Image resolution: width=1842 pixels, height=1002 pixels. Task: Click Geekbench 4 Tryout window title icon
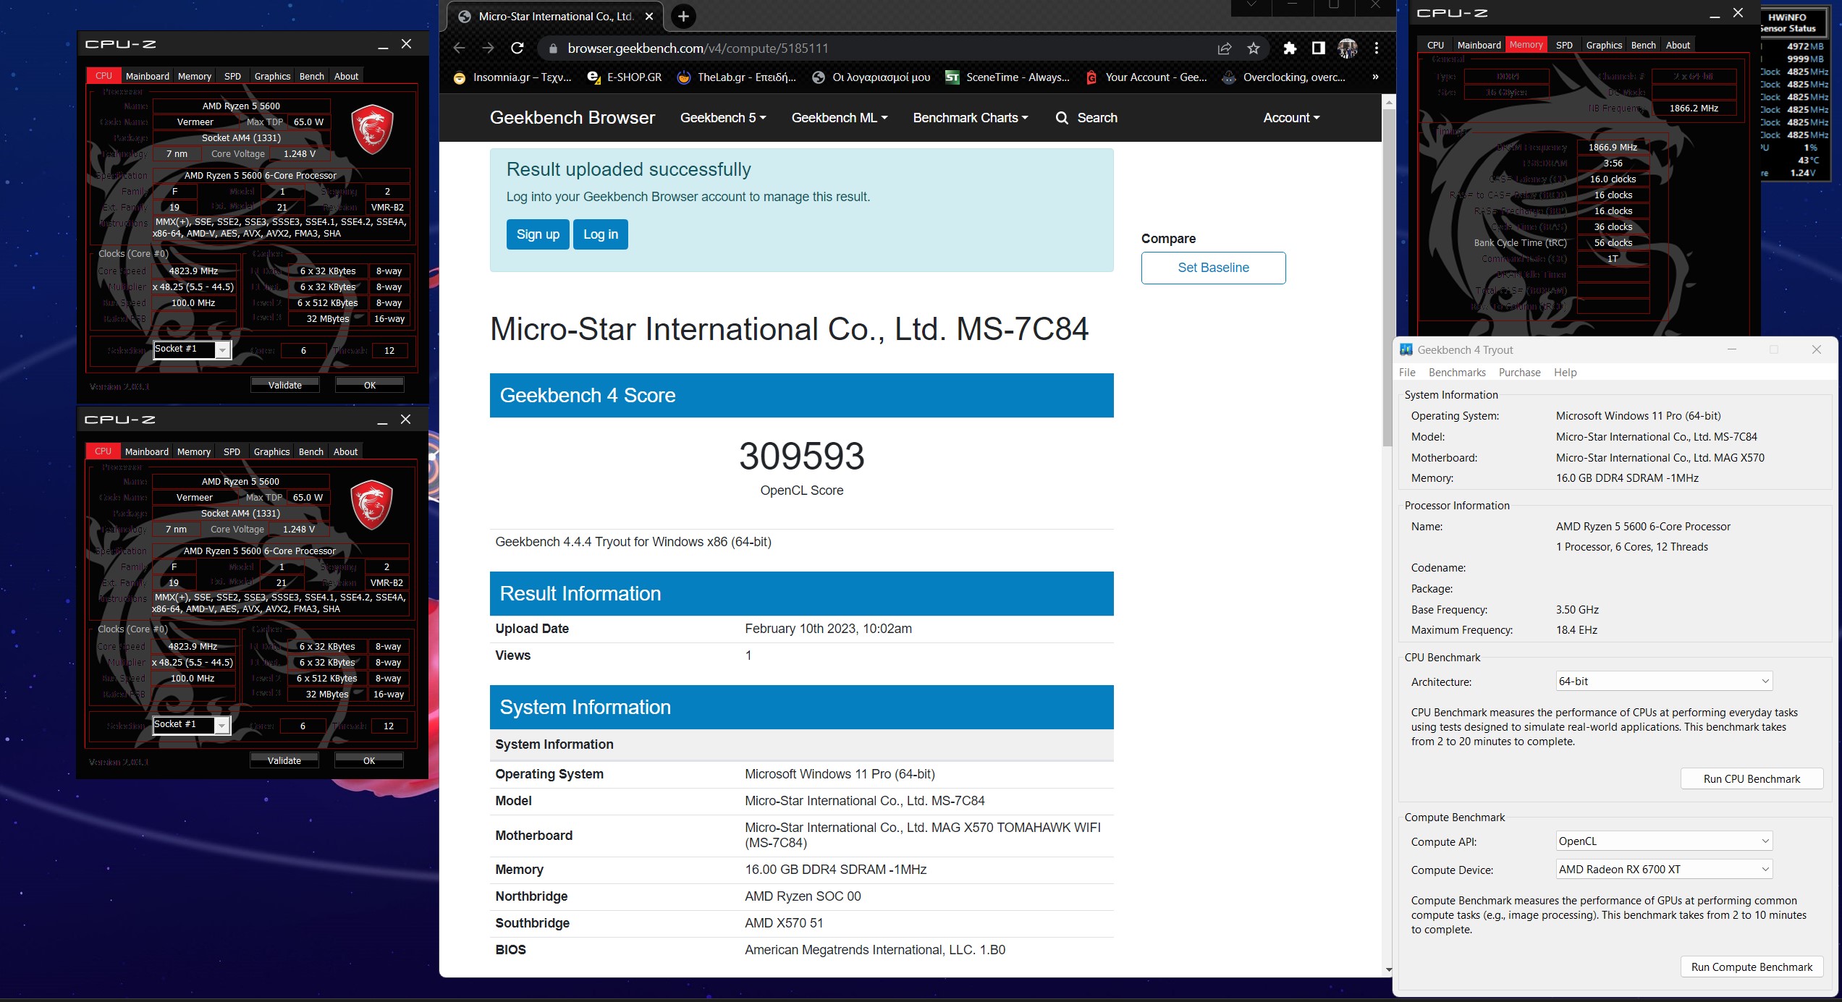(x=1406, y=349)
